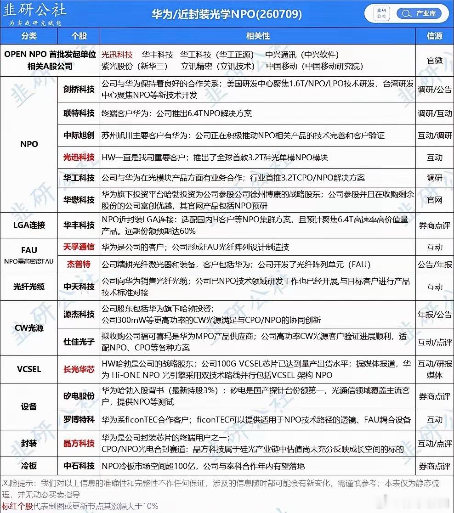The height and width of the screenshot is (513, 454).
Task: Select the NPO category cell
Action: 29,144
